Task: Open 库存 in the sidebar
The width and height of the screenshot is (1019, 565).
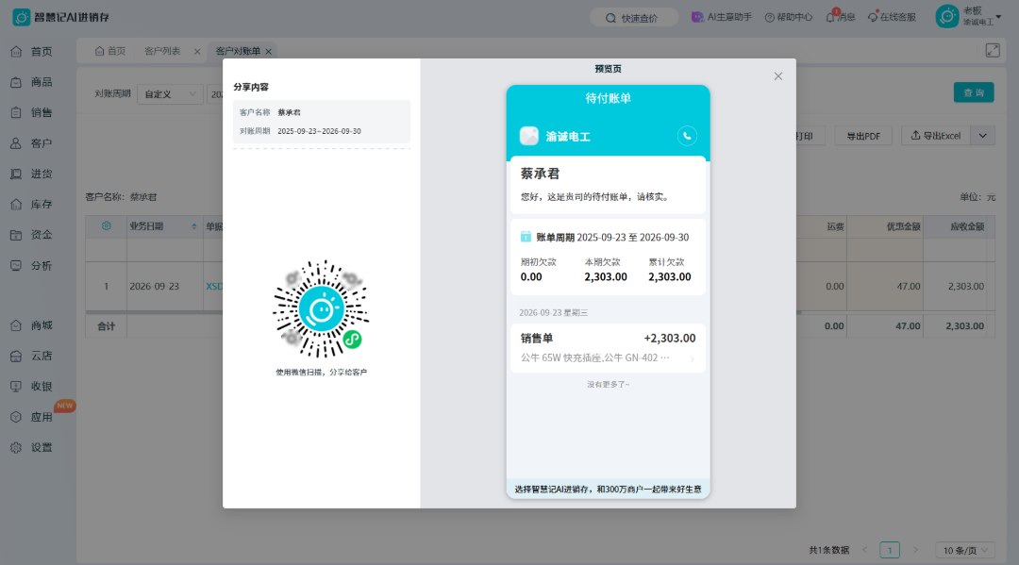Action: 31,204
